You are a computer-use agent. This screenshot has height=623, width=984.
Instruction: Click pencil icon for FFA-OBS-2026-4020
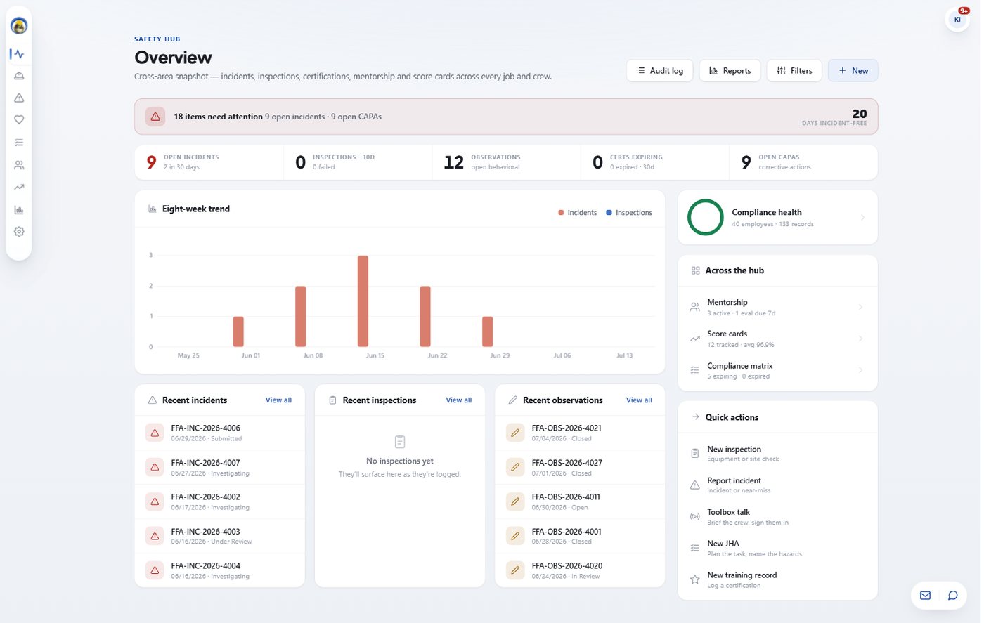515,570
